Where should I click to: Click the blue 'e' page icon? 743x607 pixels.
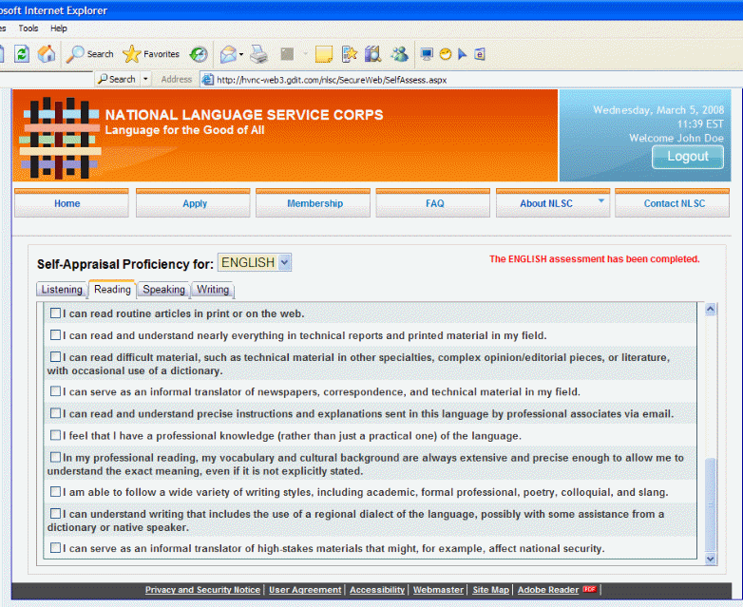pos(480,54)
